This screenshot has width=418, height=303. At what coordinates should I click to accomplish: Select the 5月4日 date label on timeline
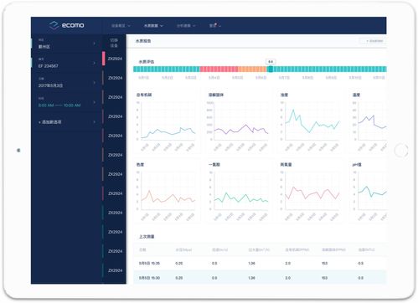[x=214, y=78]
